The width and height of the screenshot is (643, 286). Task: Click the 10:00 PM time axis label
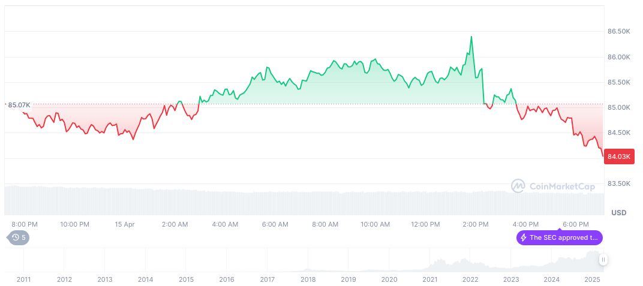point(75,224)
